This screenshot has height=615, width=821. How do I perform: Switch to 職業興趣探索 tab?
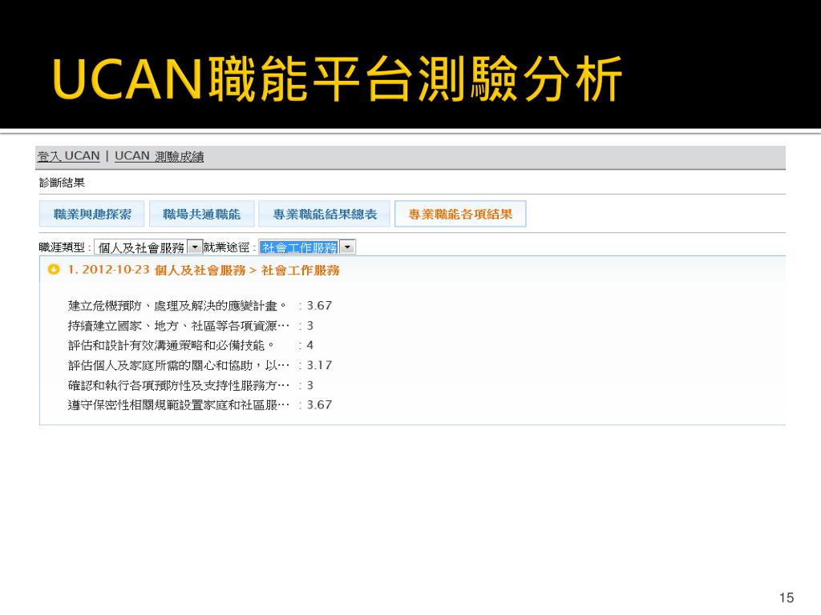click(x=92, y=214)
